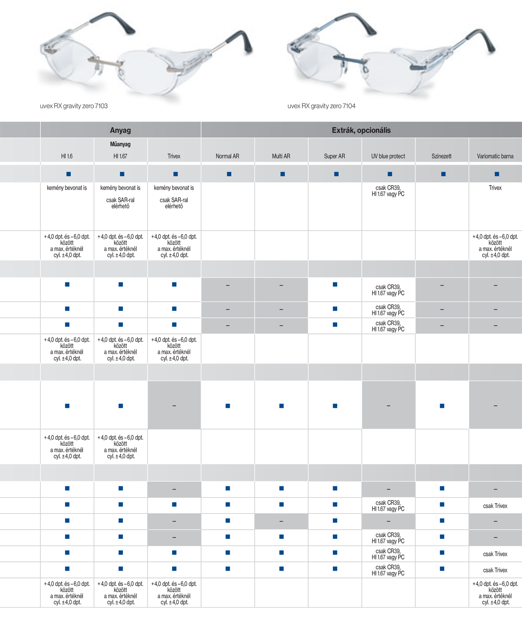Click the 'Trivex' column header under Anyag
Screen dimensions: 522x626
point(174,156)
